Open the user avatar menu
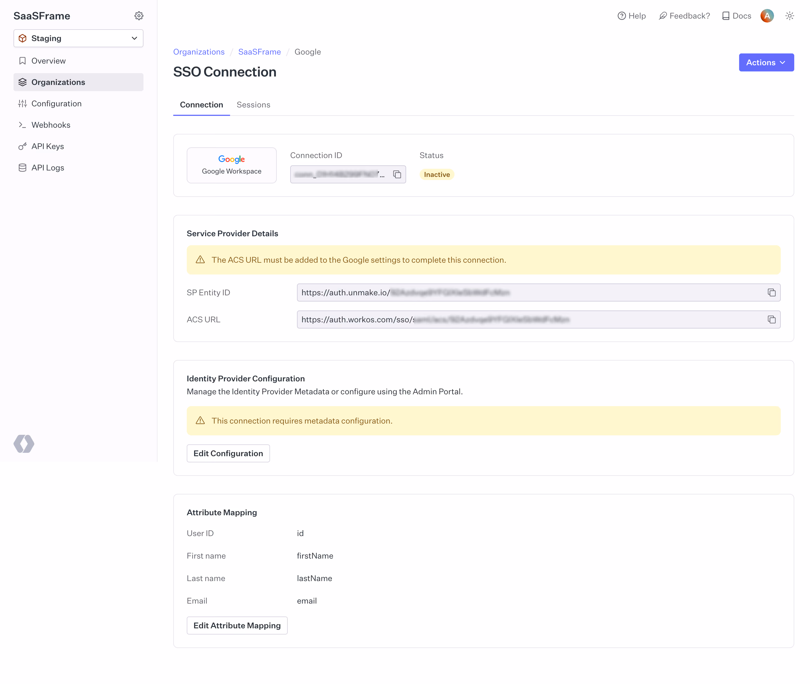 pos(767,16)
